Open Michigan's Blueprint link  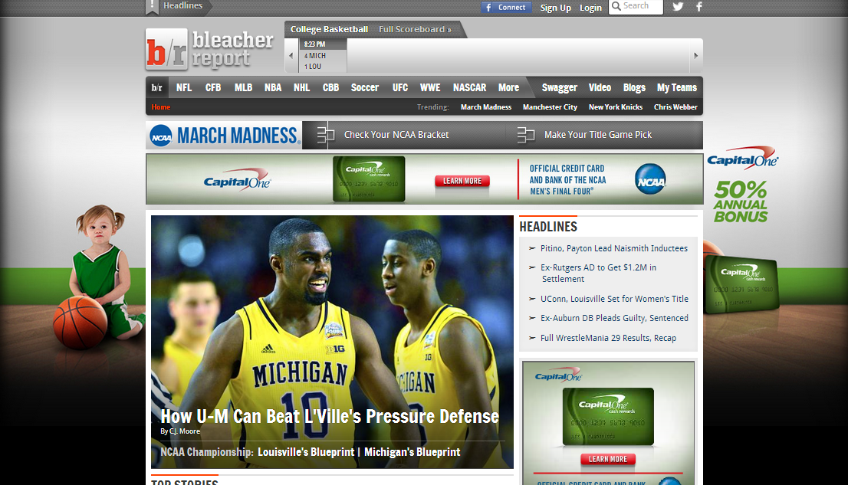(x=412, y=452)
